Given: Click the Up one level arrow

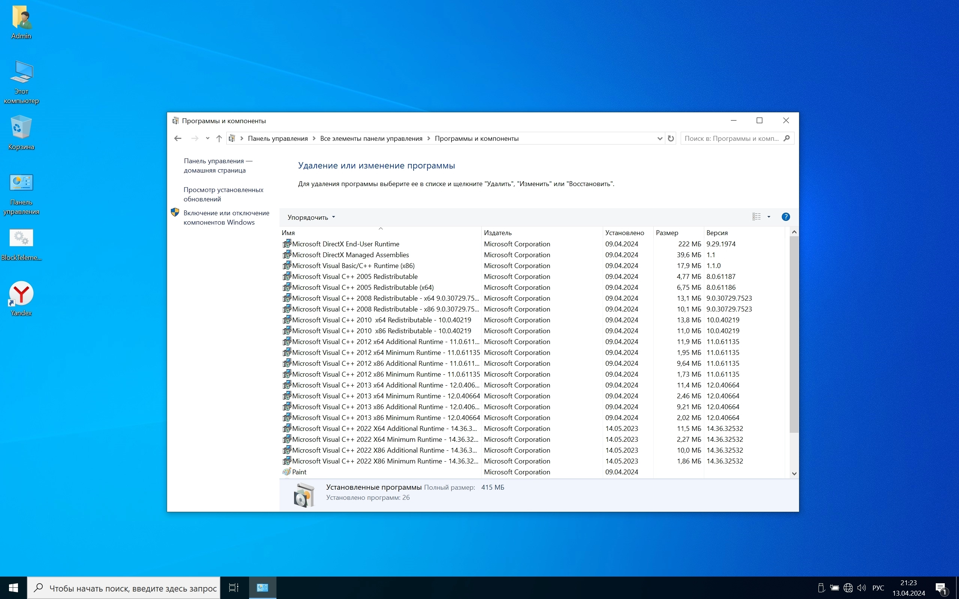Looking at the screenshot, I should (x=219, y=138).
